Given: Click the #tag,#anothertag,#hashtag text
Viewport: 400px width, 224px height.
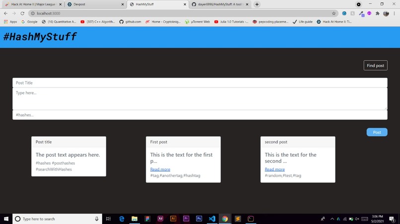Looking at the screenshot, I should point(175,176).
